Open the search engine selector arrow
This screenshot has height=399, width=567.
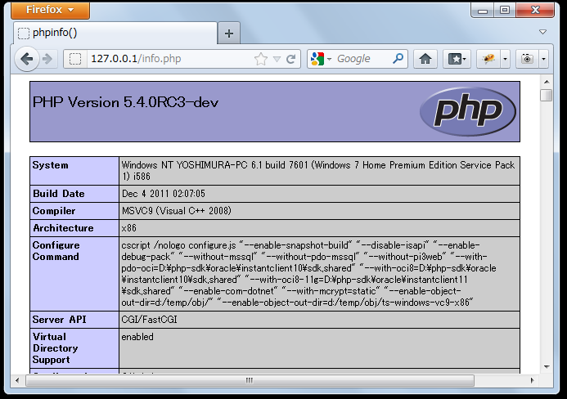tap(329, 59)
